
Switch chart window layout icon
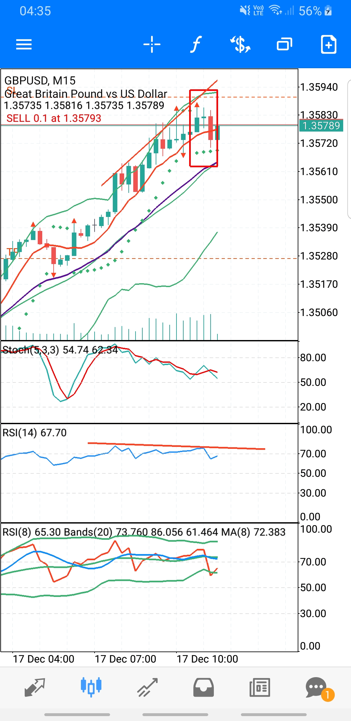tap(284, 44)
